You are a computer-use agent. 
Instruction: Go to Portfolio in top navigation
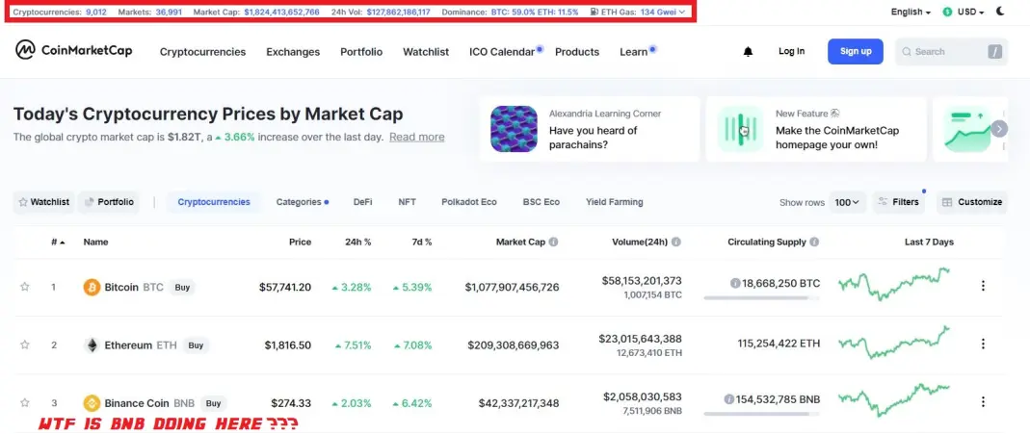point(361,52)
